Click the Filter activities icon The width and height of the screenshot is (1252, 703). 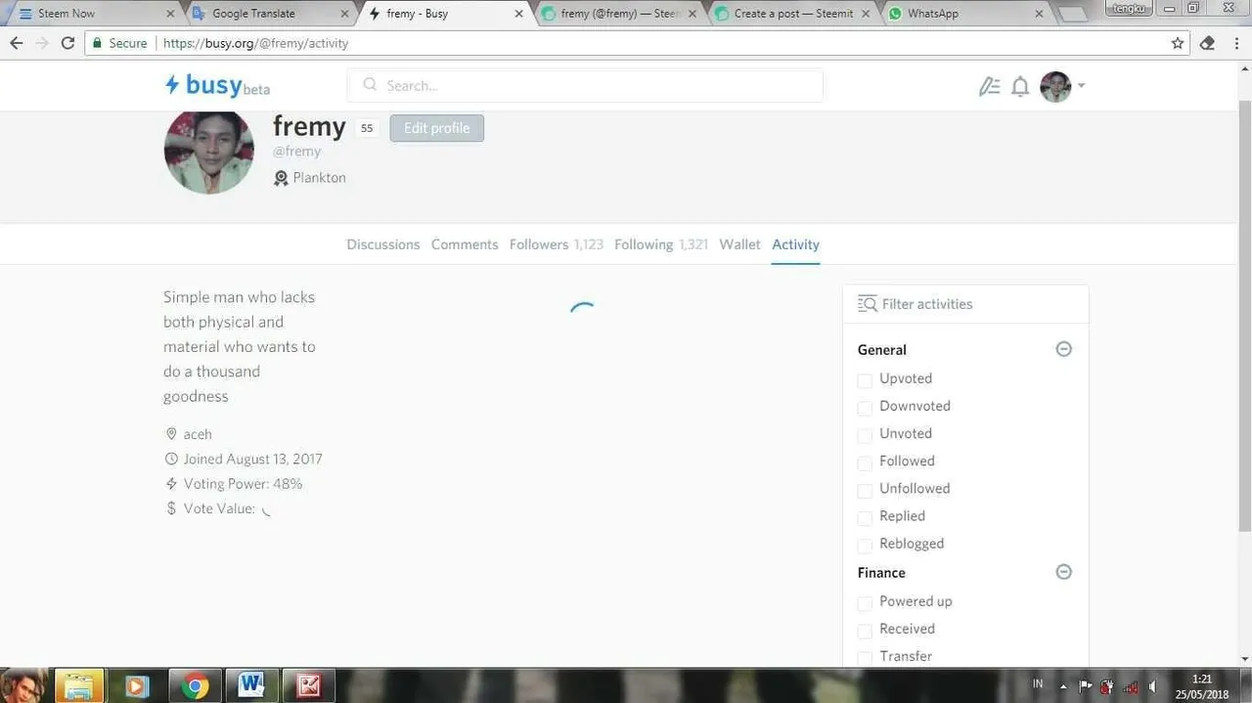pyautogui.click(x=867, y=304)
